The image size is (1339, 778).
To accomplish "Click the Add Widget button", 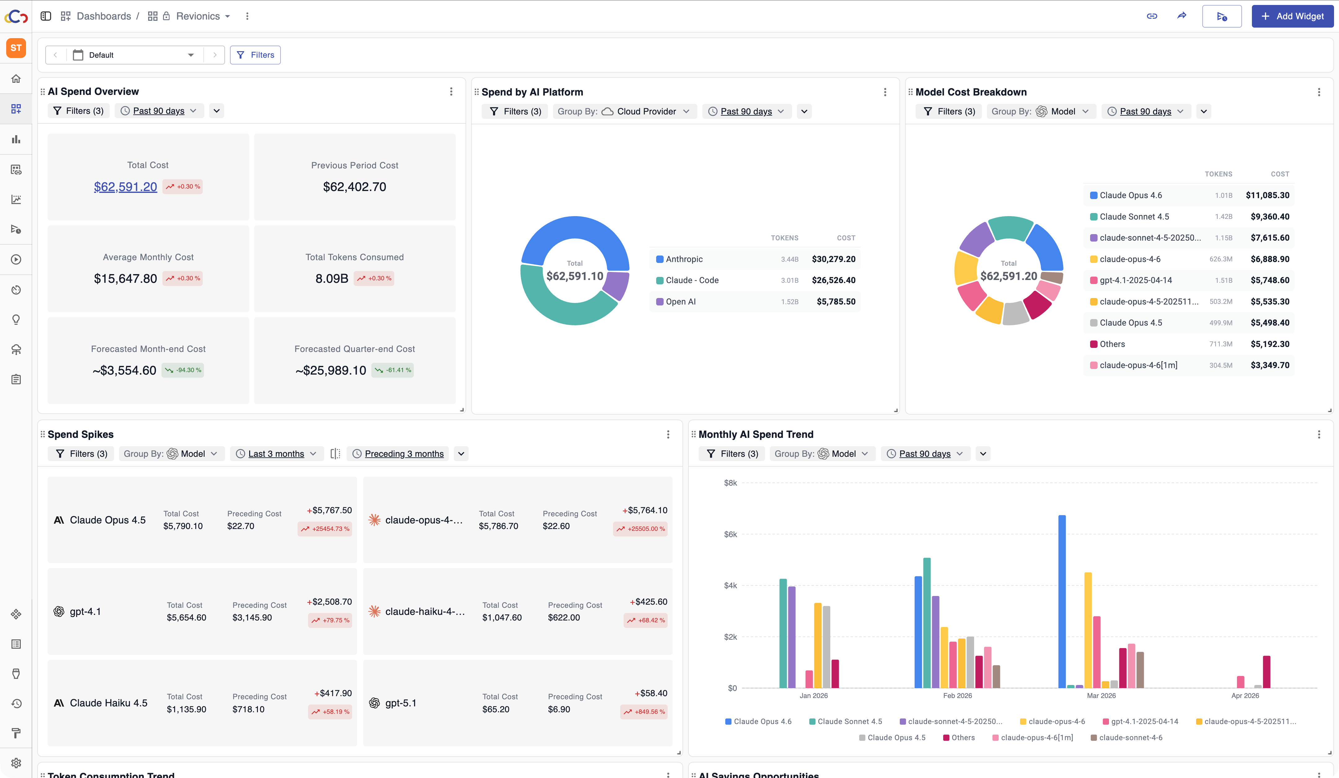I will pyautogui.click(x=1292, y=16).
